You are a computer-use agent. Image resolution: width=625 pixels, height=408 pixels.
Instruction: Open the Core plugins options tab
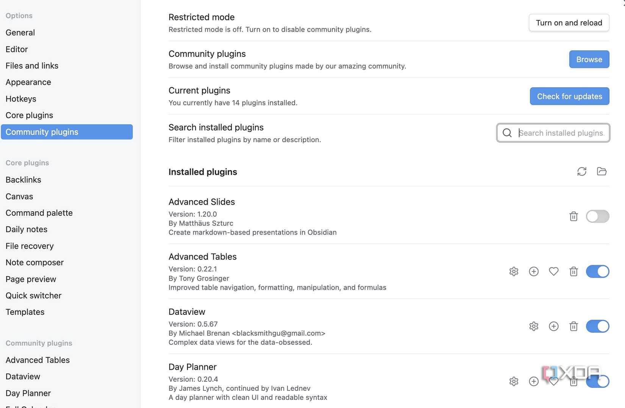pos(29,115)
